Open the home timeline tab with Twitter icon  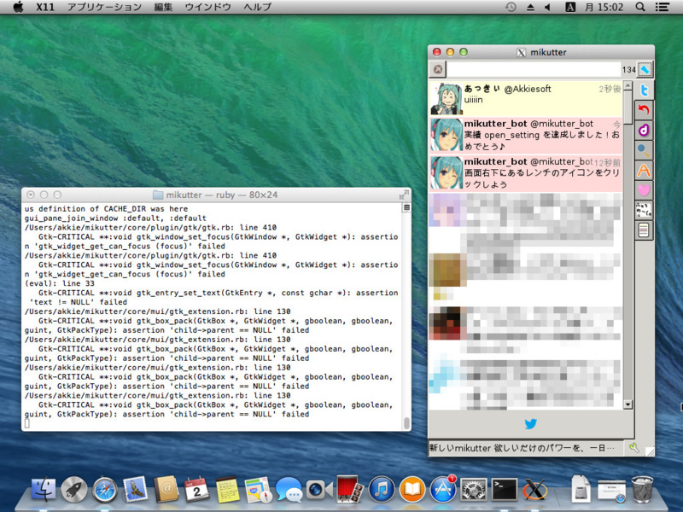tap(644, 90)
